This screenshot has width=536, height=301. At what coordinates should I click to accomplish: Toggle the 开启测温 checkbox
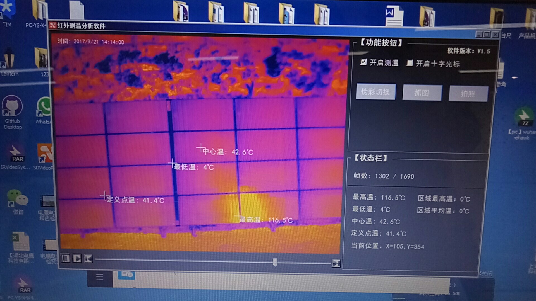pos(363,62)
